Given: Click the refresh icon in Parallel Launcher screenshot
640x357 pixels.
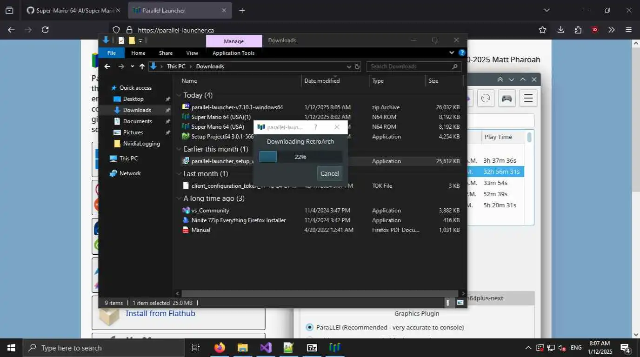Looking at the screenshot, I should point(486,99).
